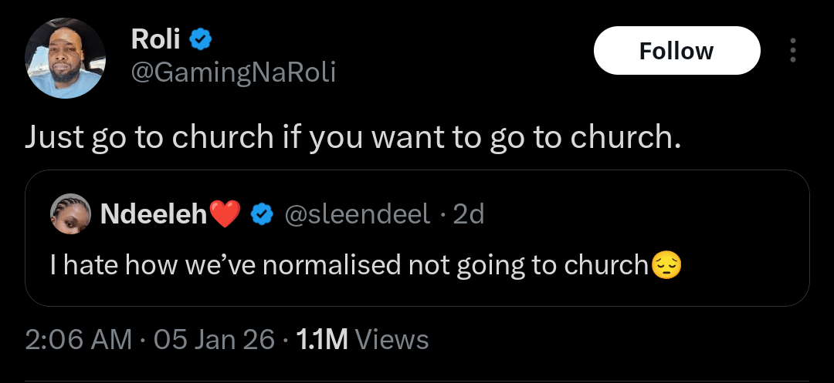
Task: Follow the Roli account
Action: 676,51
